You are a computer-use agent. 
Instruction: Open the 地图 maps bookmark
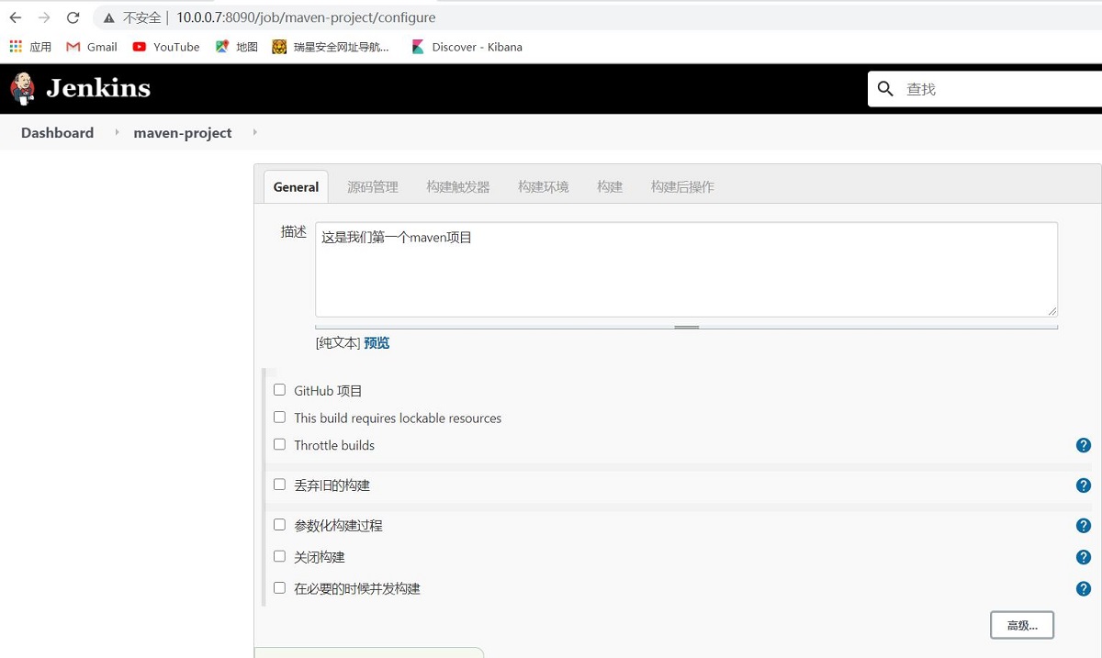coord(237,47)
